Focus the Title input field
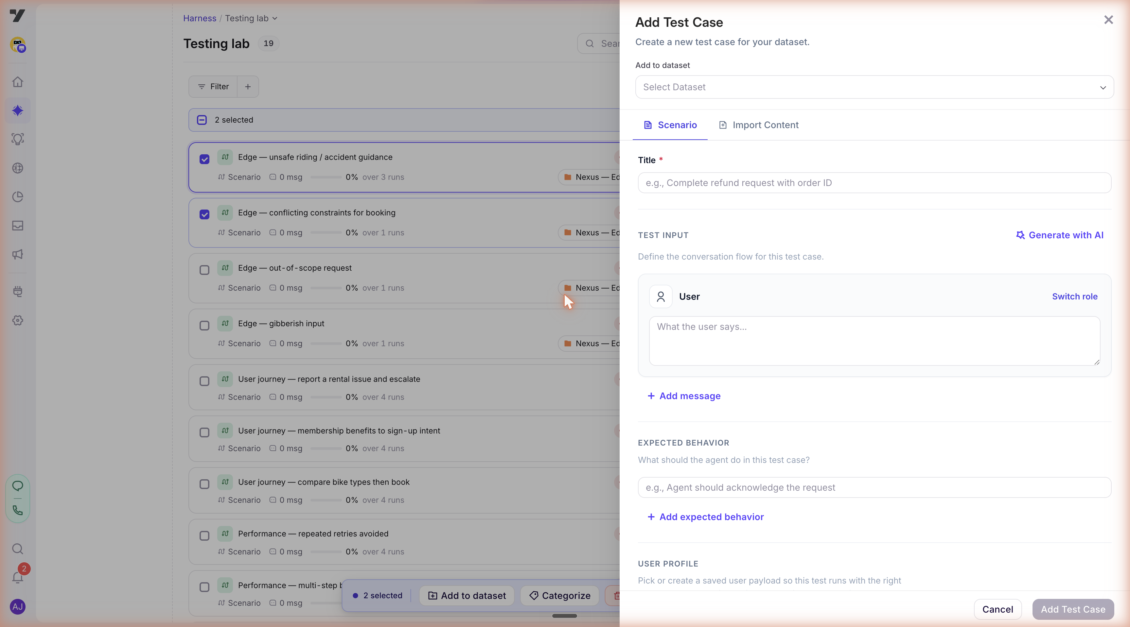Viewport: 1130px width, 627px height. (x=874, y=183)
